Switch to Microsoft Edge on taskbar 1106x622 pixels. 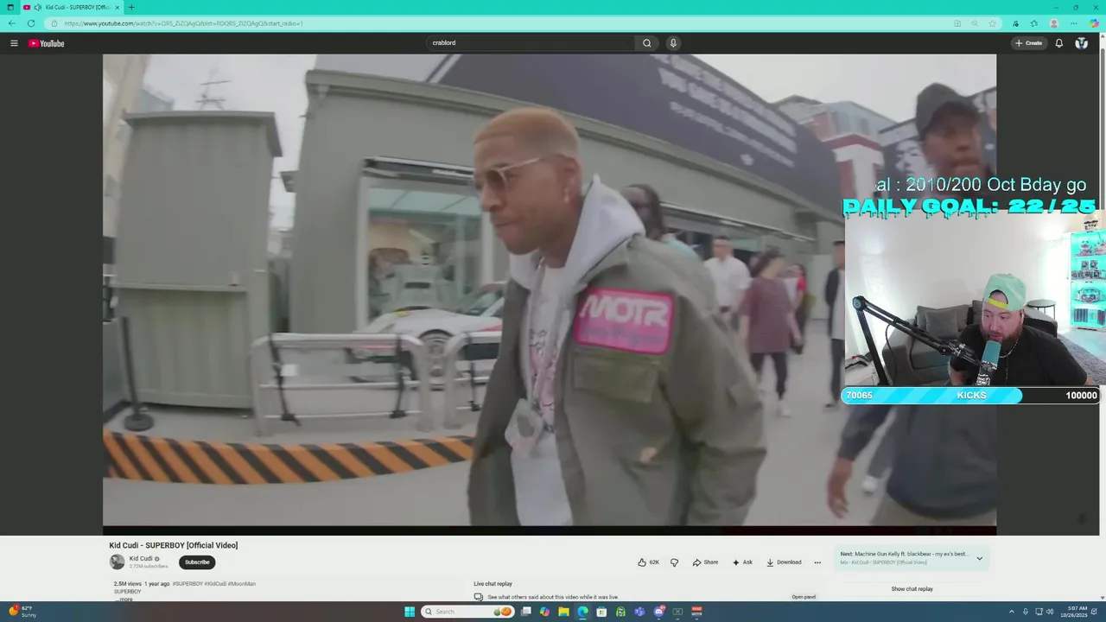click(x=582, y=612)
